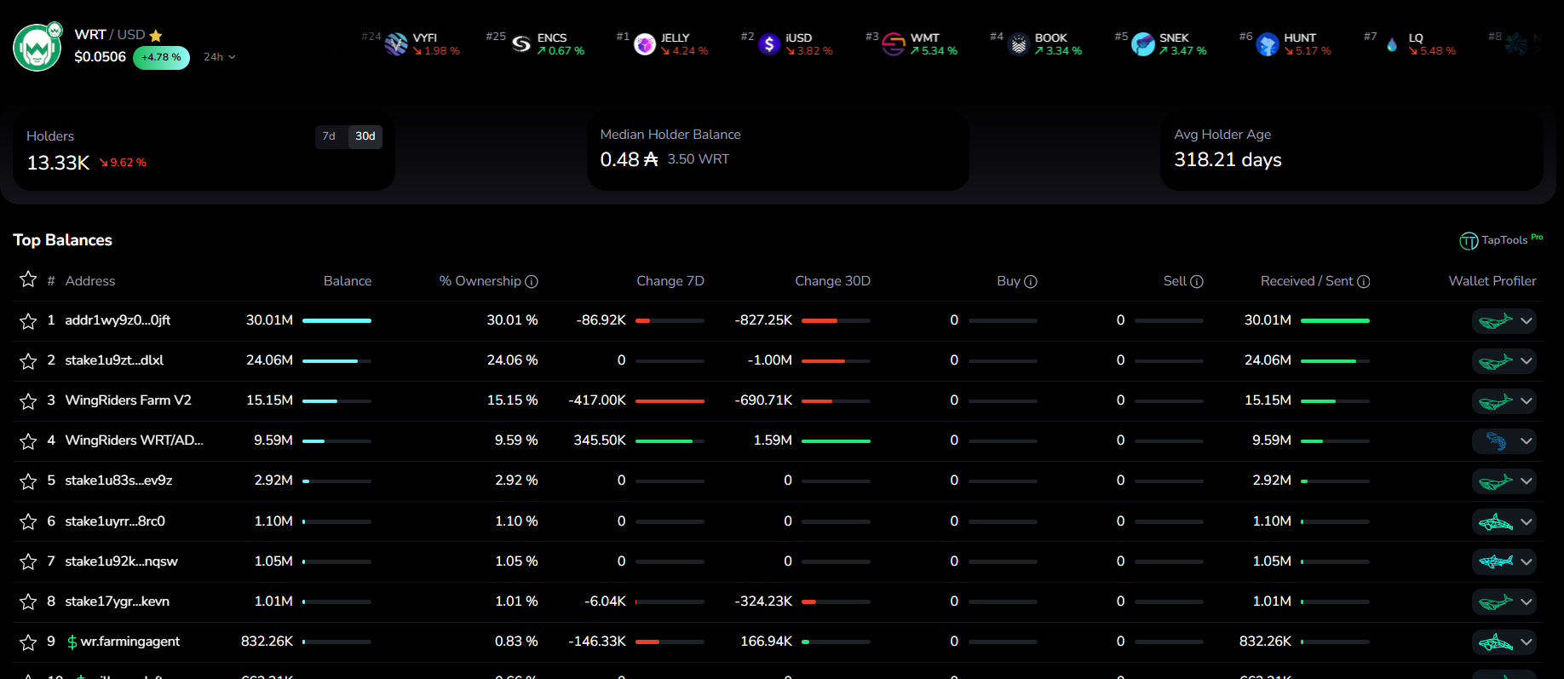Open the JELLY token icon
This screenshot has height=679, width=1564.
(x=645, y=44)
